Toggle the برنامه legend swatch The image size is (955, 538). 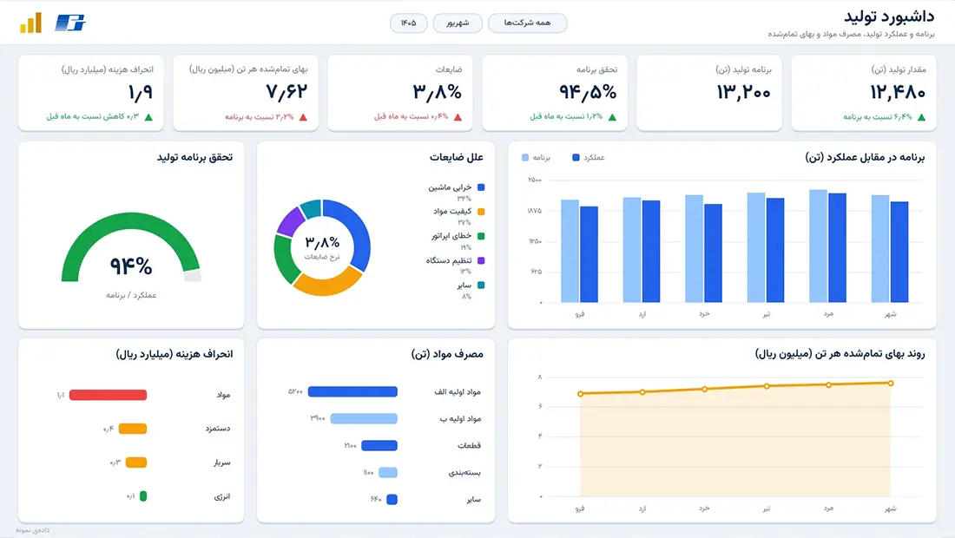[x=525, y=158]
